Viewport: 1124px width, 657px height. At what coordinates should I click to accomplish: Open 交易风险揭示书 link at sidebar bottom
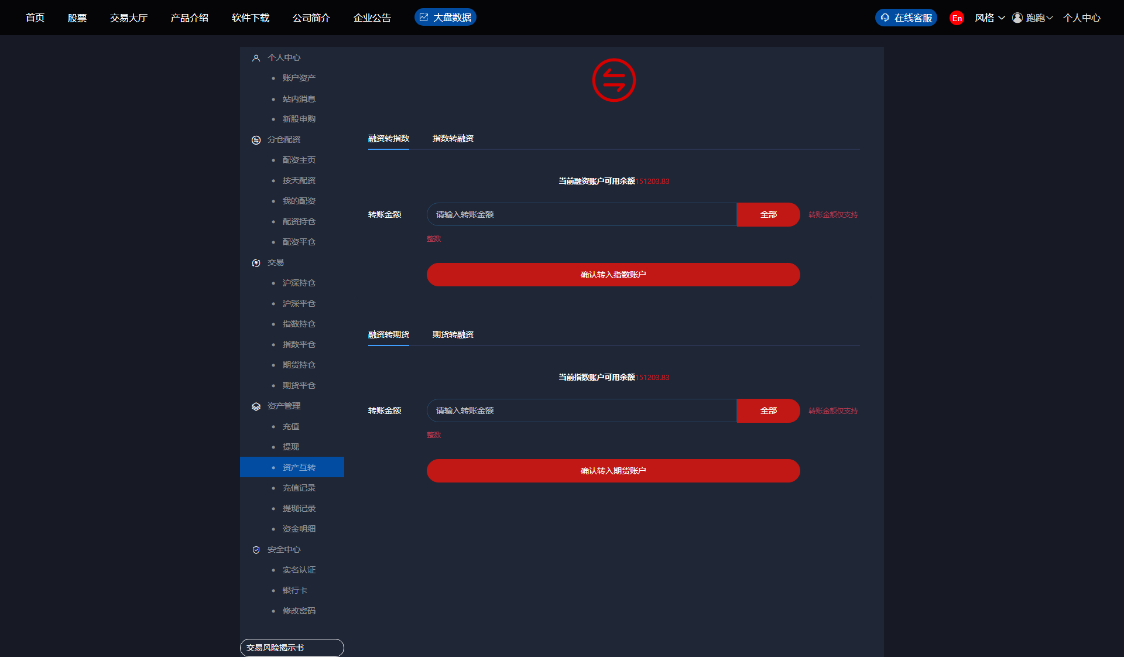pyautogui.click(x=292, y=648)
